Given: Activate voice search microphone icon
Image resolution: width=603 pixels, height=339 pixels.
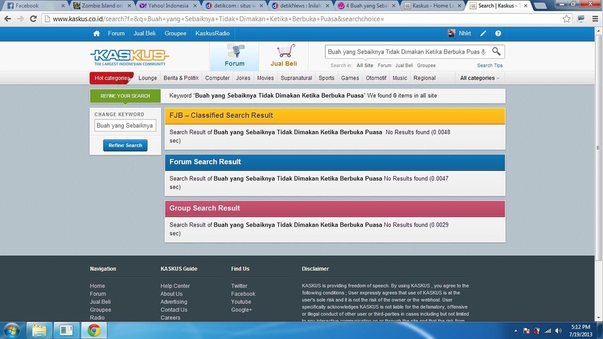Looking at the screenshot, I should (483, 52).
